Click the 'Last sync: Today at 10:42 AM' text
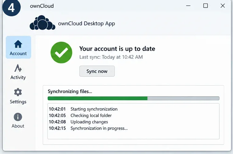 click(x=111, y=57)
